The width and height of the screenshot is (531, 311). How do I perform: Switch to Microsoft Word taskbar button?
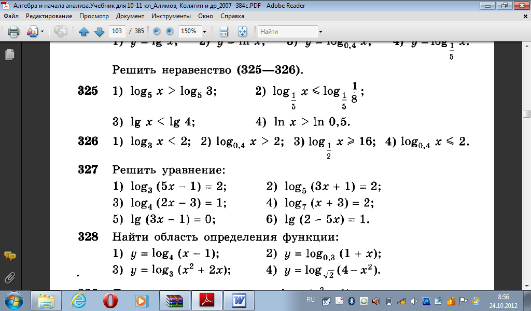[239, 301]
